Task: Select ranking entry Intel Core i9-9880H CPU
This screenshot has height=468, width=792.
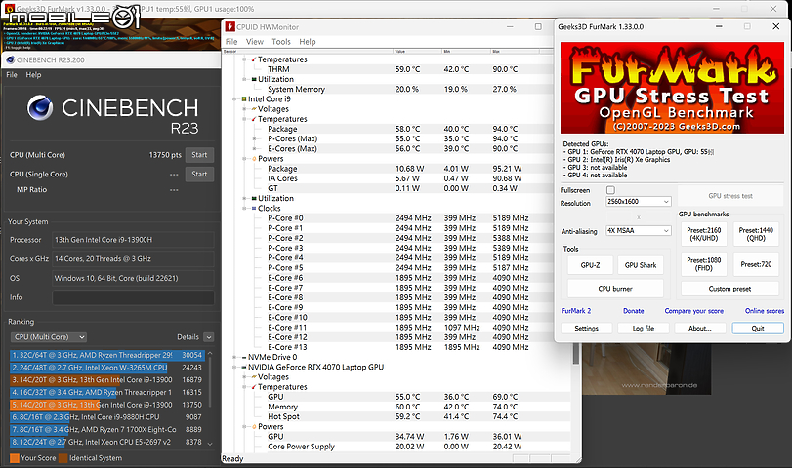Action: pos(106,417)
